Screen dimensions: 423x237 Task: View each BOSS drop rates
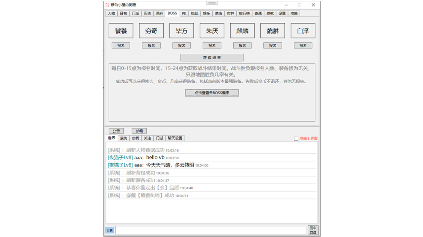click(x=211, y=93)
